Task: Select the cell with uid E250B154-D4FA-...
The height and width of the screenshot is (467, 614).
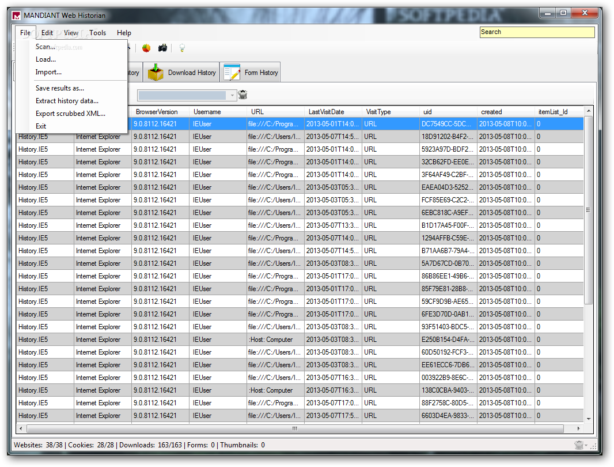Action: [448, 340]
